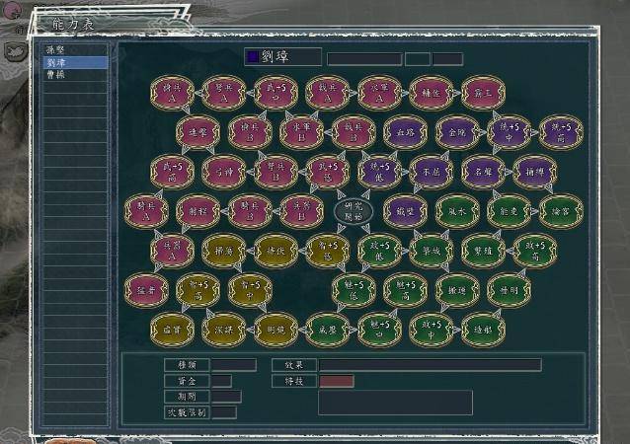Pick the yellow 掃蕩 node

[224, 251]
